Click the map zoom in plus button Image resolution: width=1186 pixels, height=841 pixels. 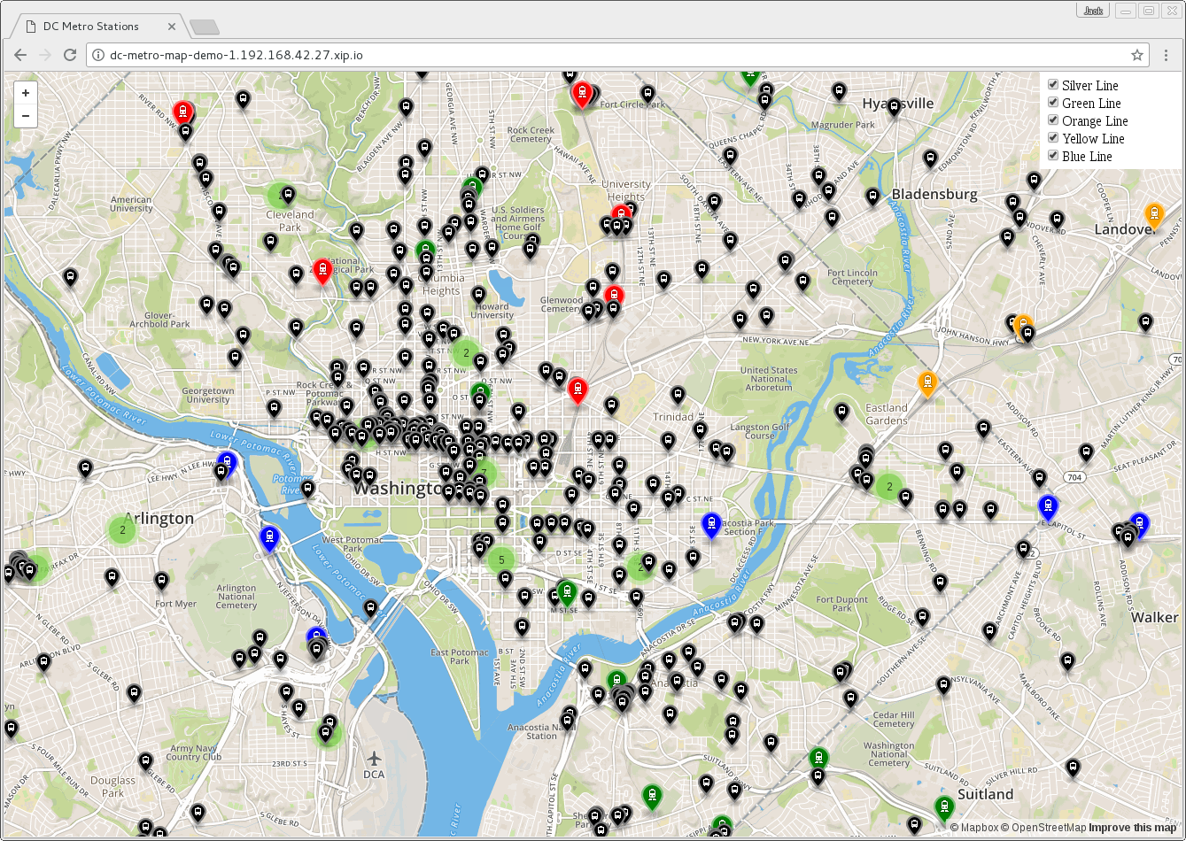coord(26,93)
